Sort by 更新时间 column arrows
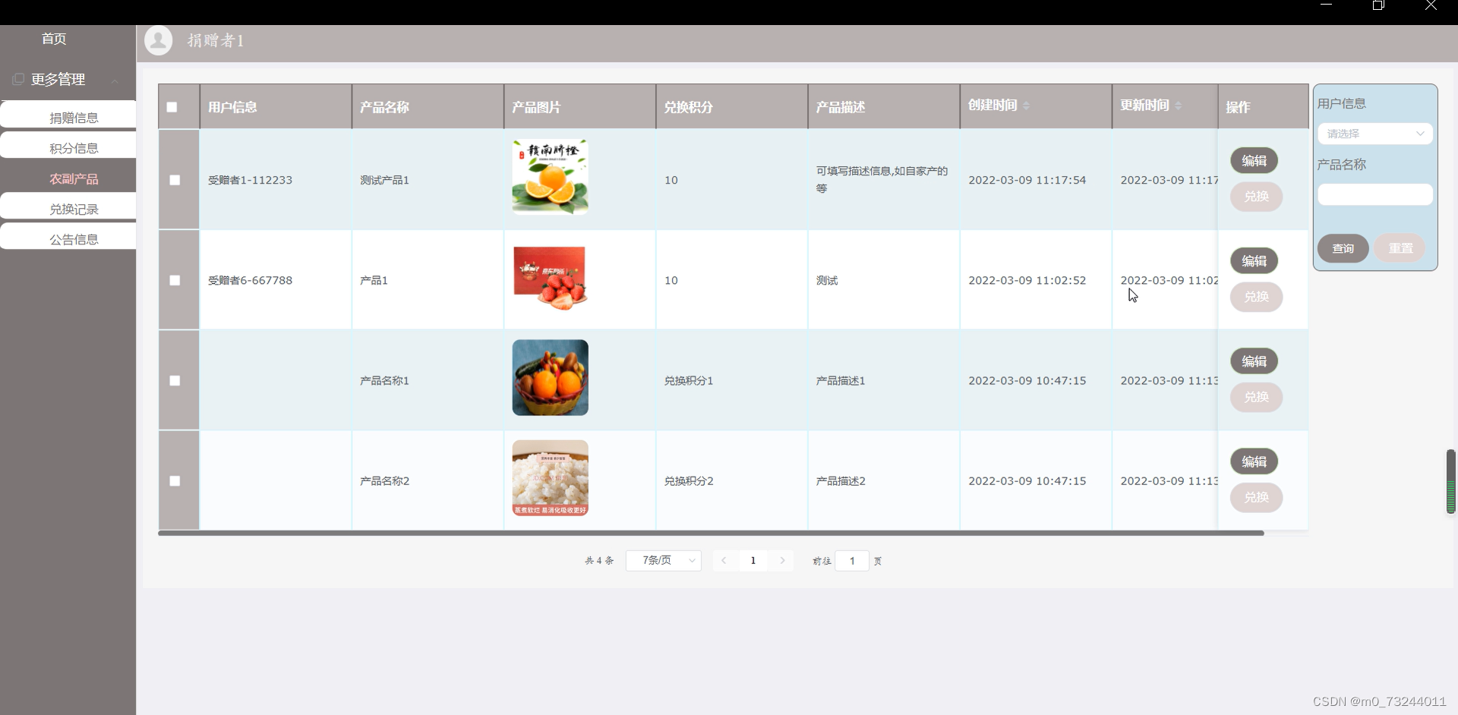 (x=1179, y=106)
